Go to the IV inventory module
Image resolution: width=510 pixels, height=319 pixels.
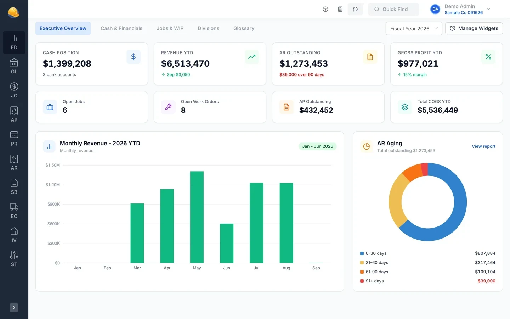[14, 235]
